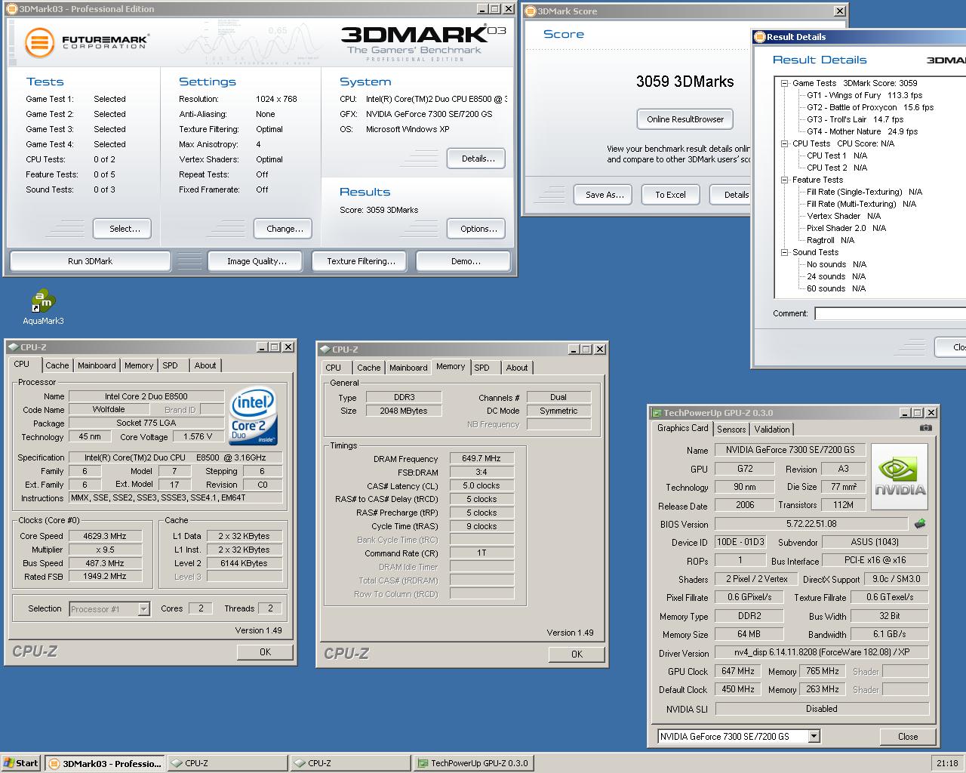Collapse the Sound Tests tree node
Screen dimensions: 966x773
coord(784,252)
